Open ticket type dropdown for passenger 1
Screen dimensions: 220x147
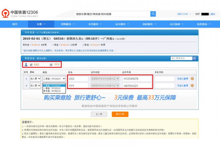[x=35, y=79]
